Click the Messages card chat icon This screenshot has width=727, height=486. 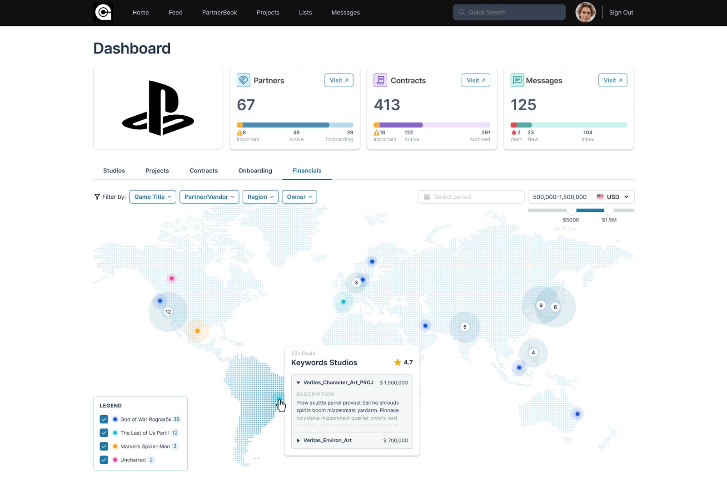click(x=517, y=80)
